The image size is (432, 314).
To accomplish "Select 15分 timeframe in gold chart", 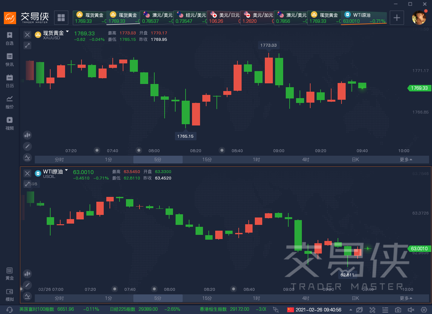I will (207, 160).
